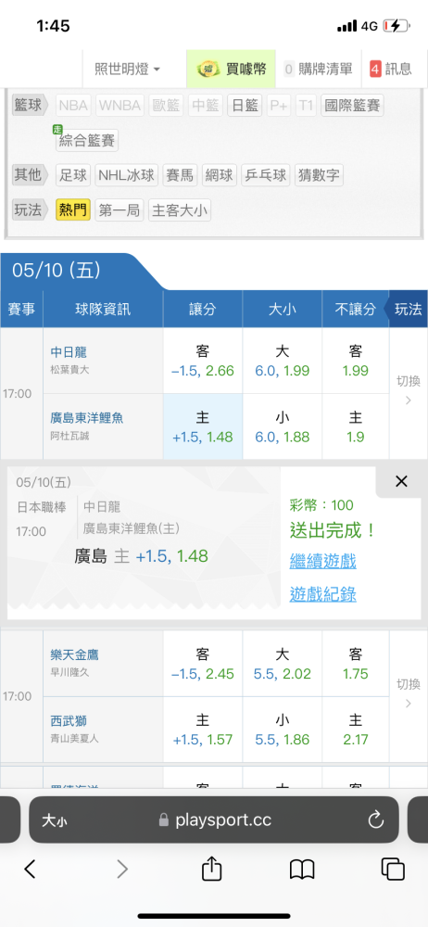The height and width of the screenshot is (927, 428).
Task: Select 熱門 play type filter
Action: click(x=73, y=210)
